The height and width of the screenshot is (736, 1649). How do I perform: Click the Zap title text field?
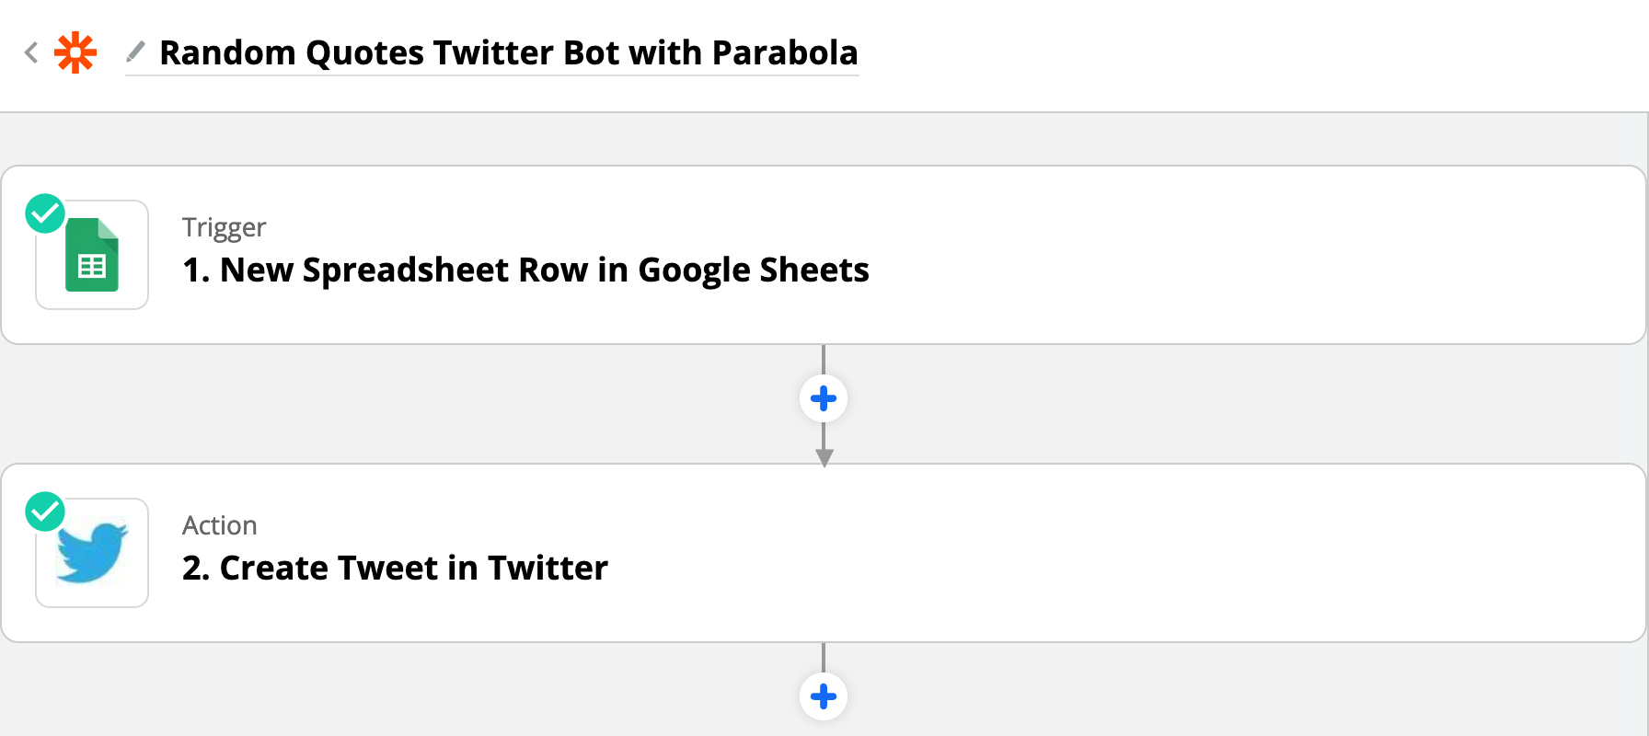pyautogui.click(x=508, y=53)
